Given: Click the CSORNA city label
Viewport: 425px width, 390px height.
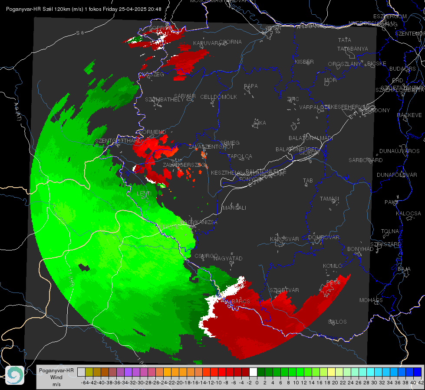Looking at the screenshot, I should (231, 42).
